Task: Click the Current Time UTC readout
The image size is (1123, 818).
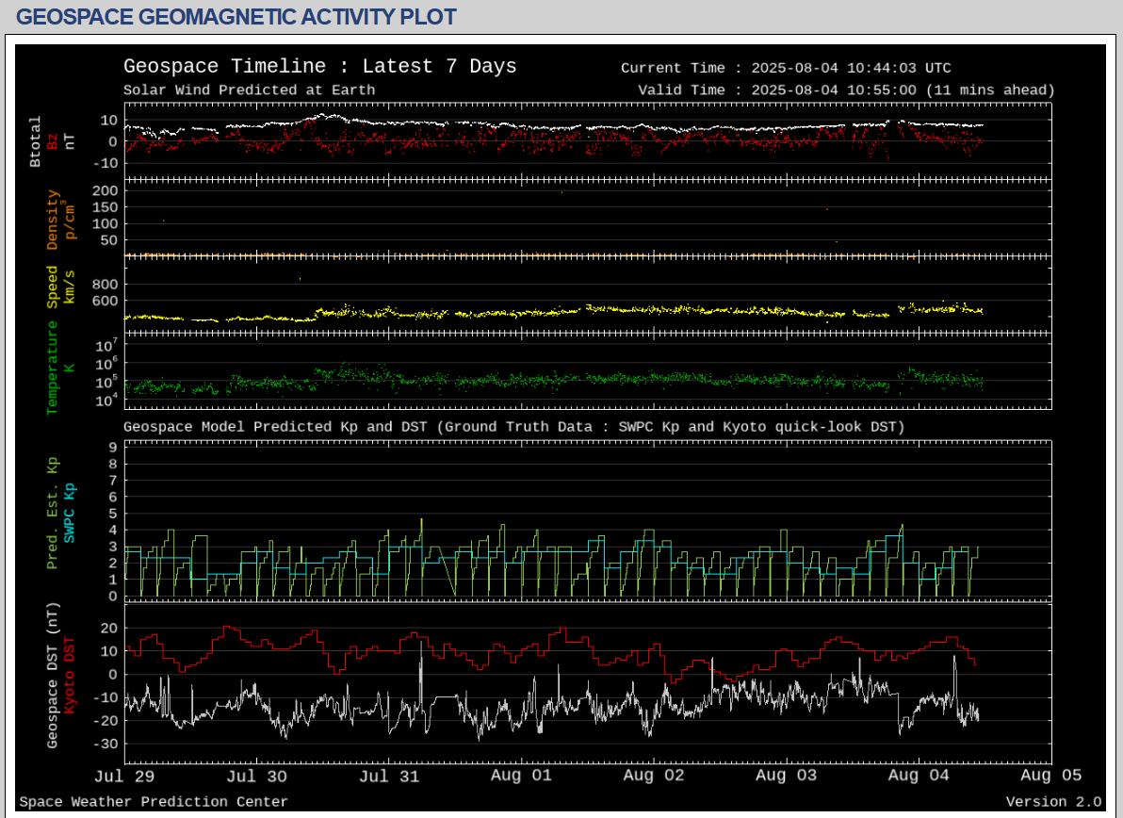Action: tap(786, 68)
